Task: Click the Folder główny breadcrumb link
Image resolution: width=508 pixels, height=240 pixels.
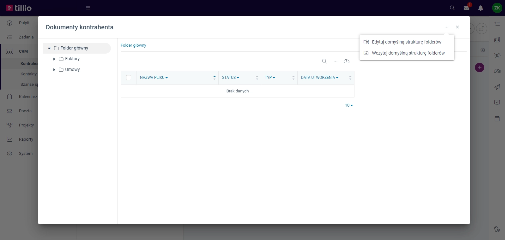Action: 133,45
